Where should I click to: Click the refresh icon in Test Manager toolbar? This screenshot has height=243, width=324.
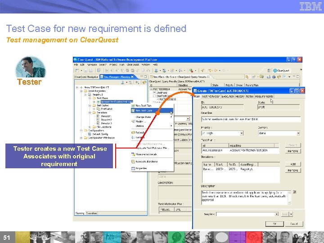pyautogui.click(x=144, y=82)
